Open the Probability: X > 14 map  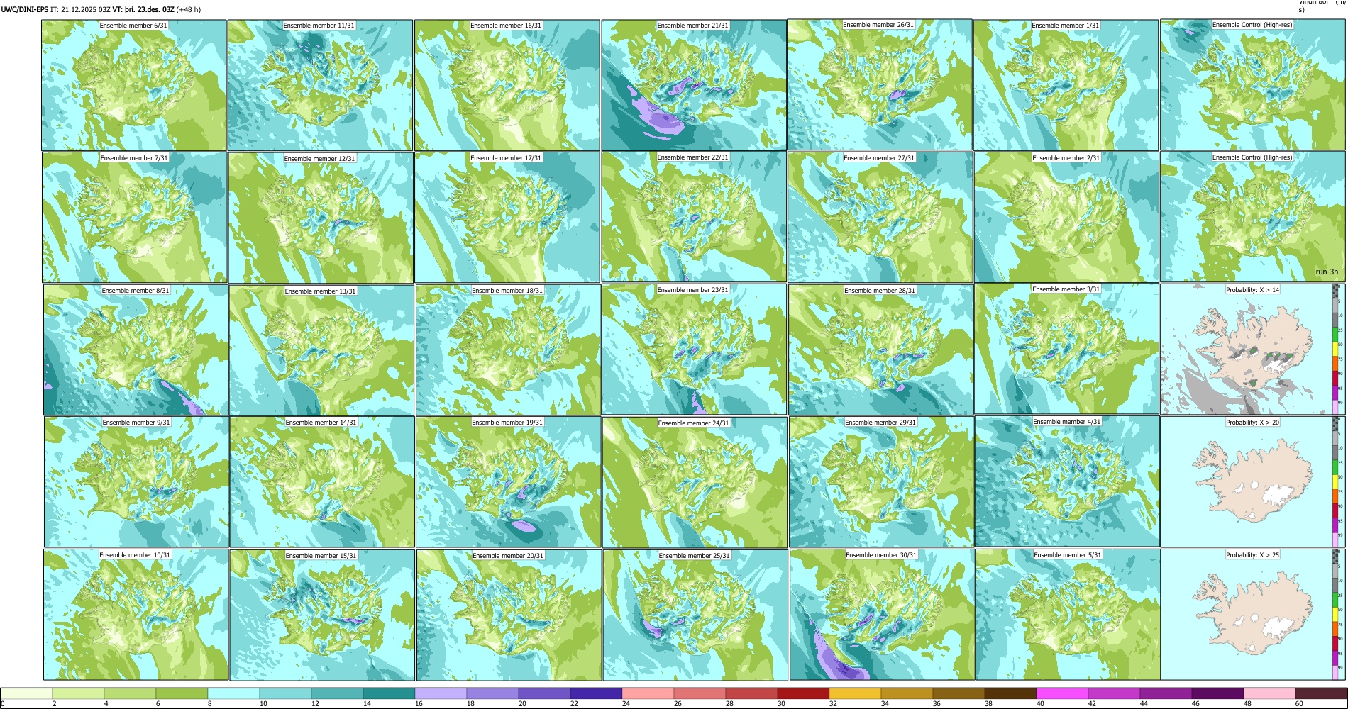pos(1253,350)
